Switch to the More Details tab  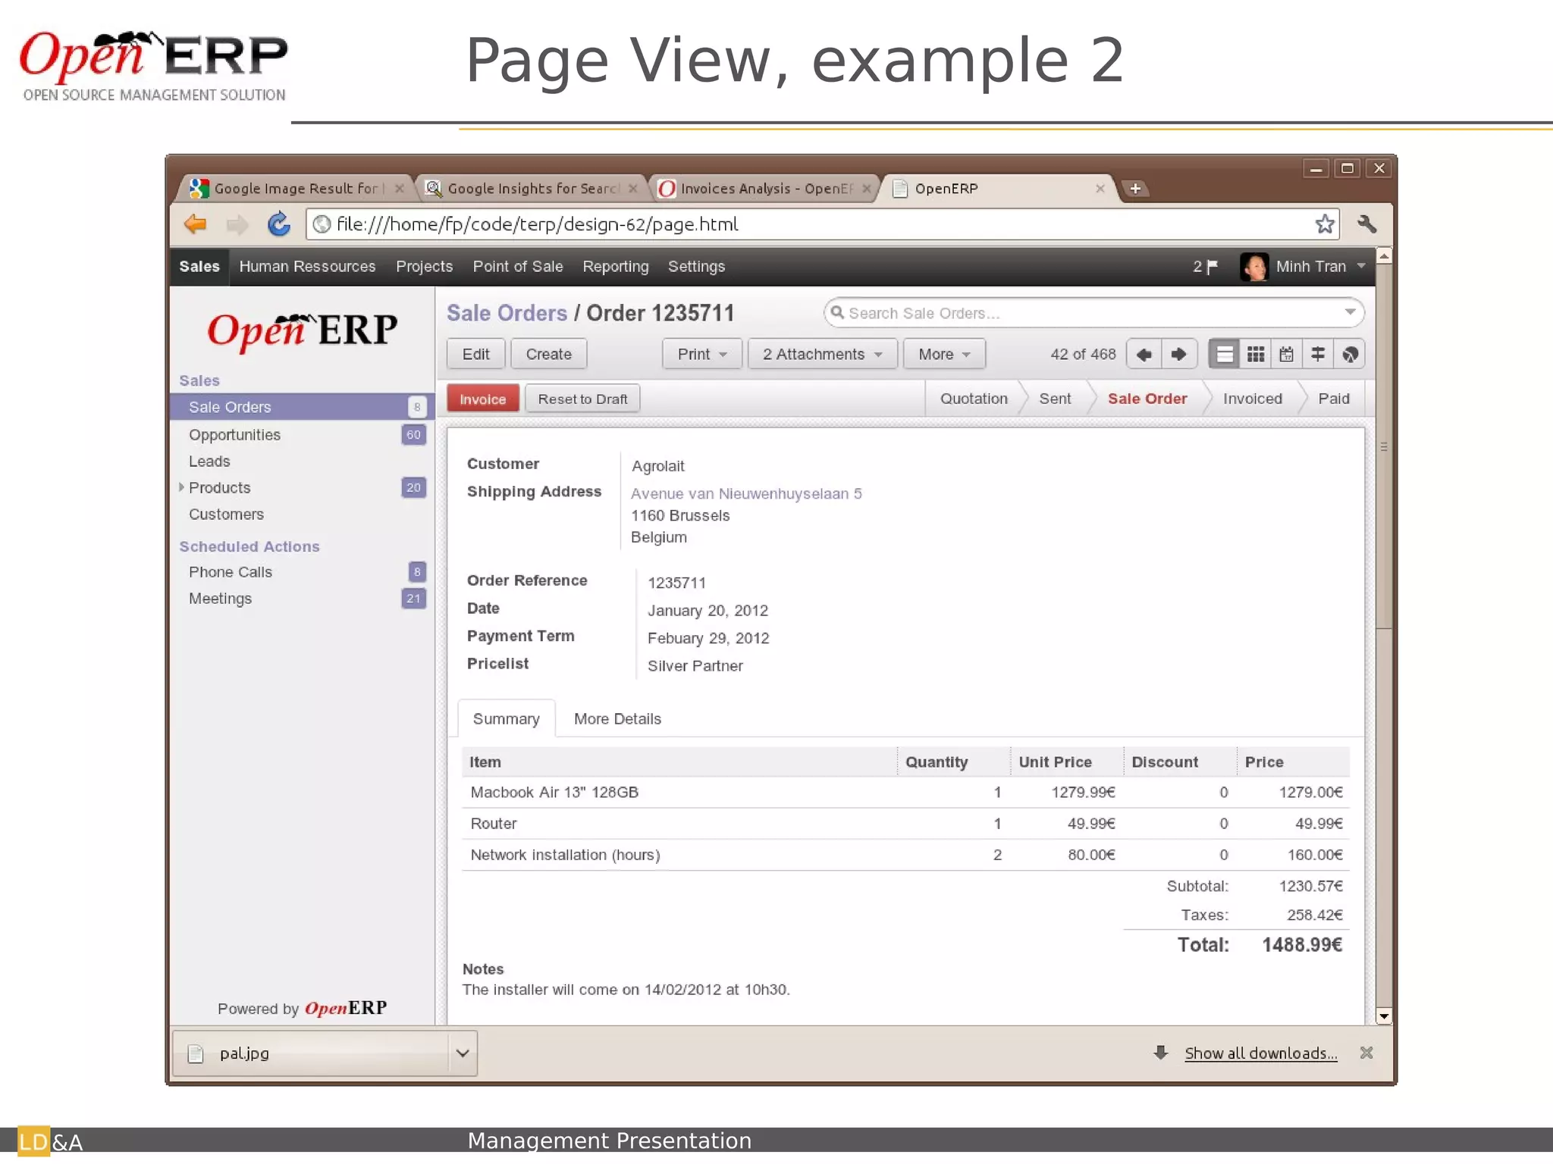[x=617, y=718]
